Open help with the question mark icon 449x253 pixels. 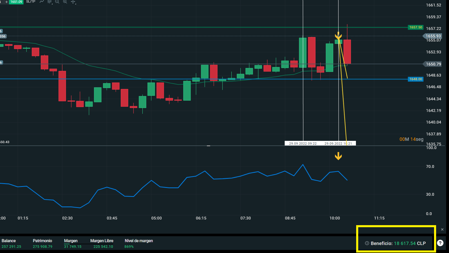[440, 243]
